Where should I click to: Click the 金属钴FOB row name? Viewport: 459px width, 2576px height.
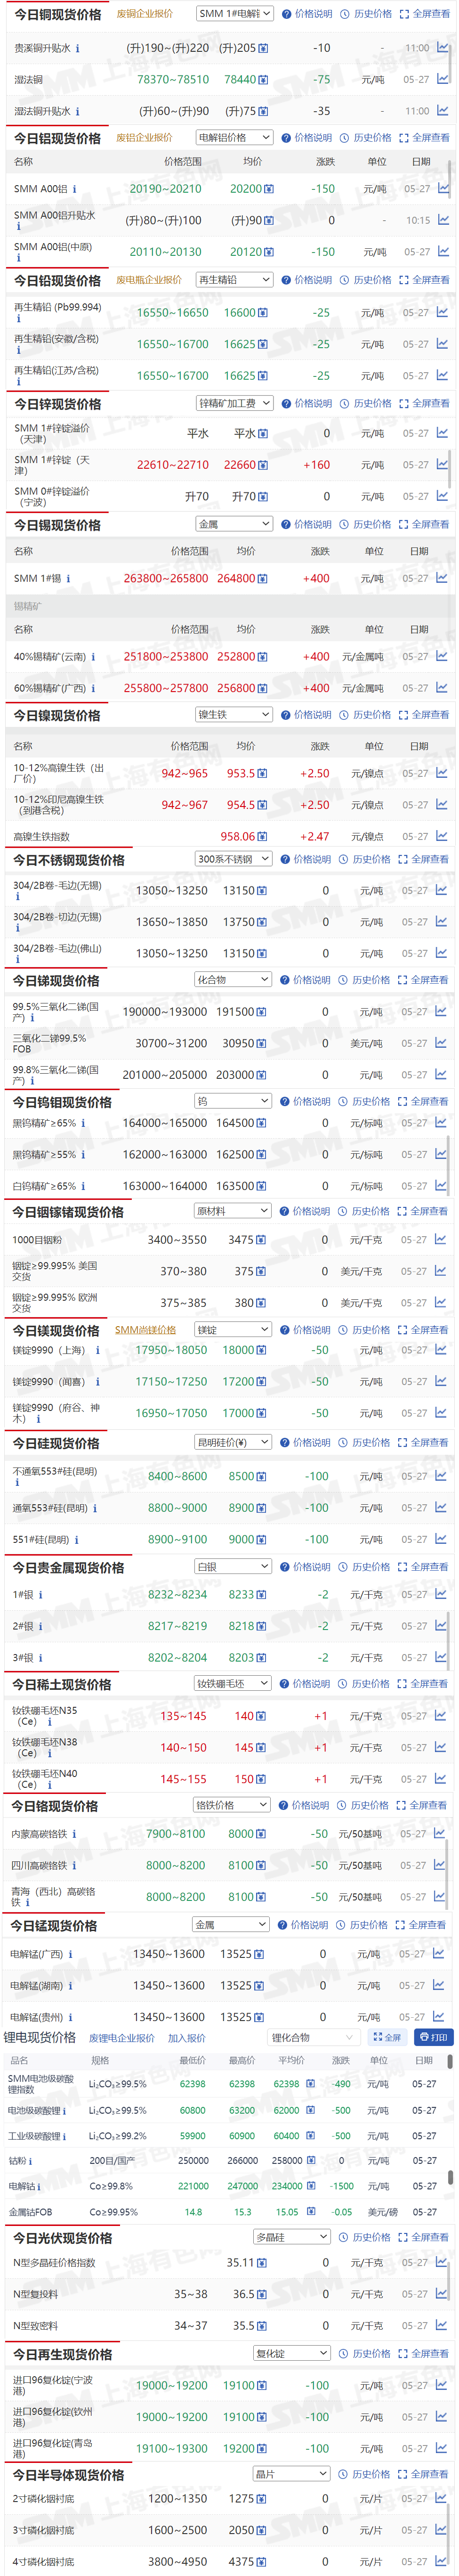pyautogui.click(x=30, y=2212)
